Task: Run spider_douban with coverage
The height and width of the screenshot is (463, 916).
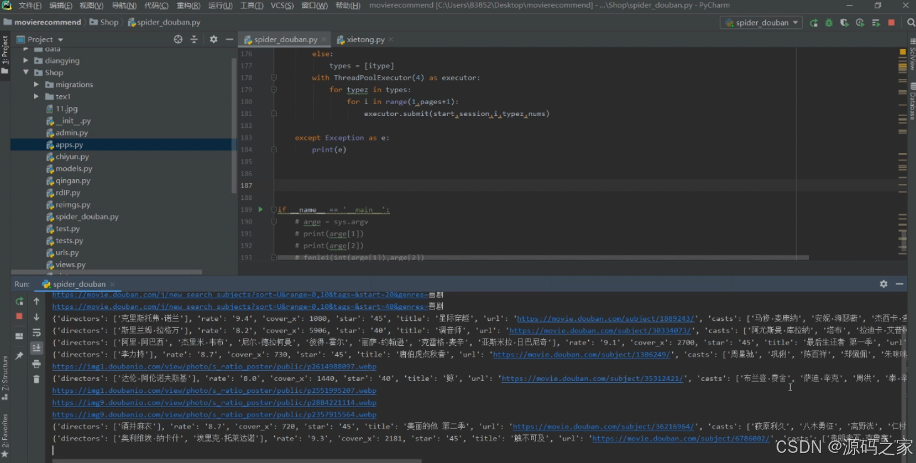Action: pos(844,23)
